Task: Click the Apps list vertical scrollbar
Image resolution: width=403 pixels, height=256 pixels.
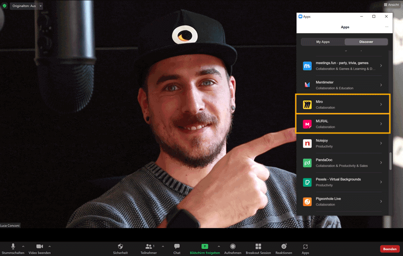Action: 390,161
